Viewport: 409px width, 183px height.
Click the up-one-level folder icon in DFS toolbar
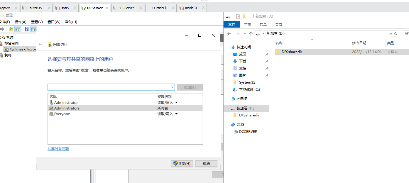tap(11, 29)
